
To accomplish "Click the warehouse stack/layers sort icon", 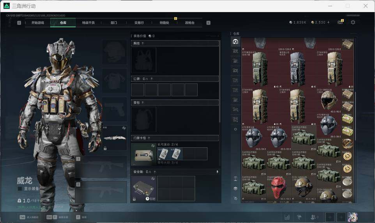I will [x=235, y=189].
